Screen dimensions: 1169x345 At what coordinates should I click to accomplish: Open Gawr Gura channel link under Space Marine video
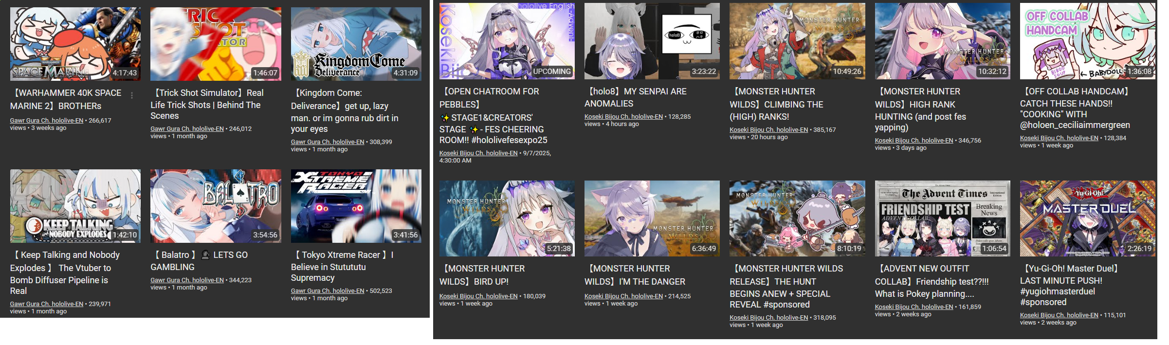(47, 121)
